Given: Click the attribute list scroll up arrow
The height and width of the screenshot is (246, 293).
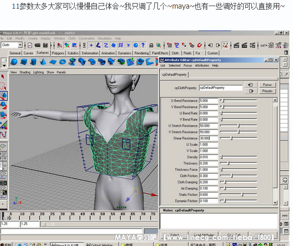Looking at the screenshot, I should point(275,100).
